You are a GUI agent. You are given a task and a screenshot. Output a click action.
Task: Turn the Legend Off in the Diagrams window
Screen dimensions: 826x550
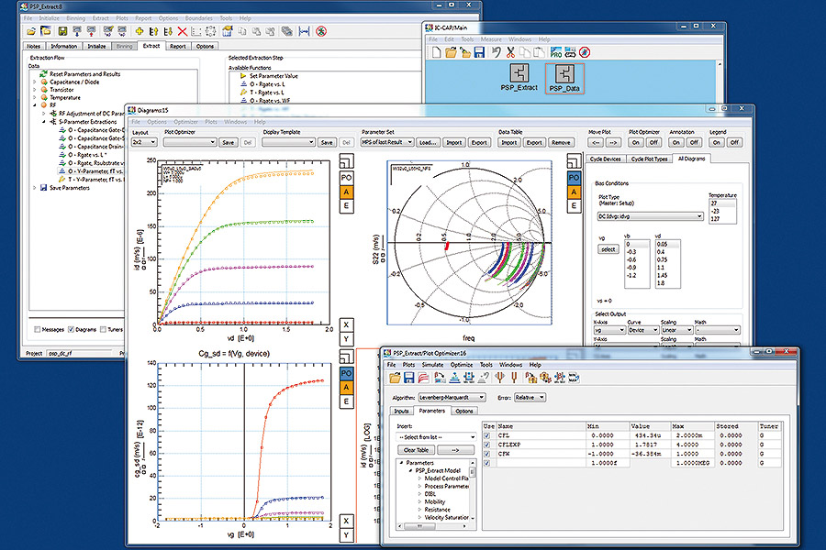(x=734, y=143)
